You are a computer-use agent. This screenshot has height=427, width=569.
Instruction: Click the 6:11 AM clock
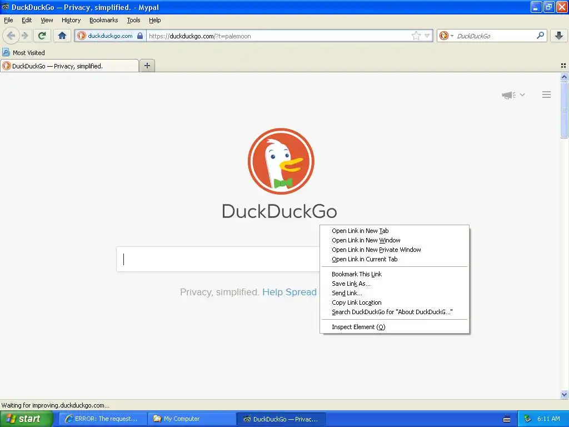click(x=548, y=419)
